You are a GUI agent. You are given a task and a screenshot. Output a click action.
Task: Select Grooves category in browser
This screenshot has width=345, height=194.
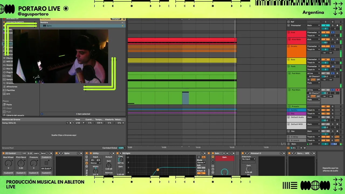(x=10, y=83)
